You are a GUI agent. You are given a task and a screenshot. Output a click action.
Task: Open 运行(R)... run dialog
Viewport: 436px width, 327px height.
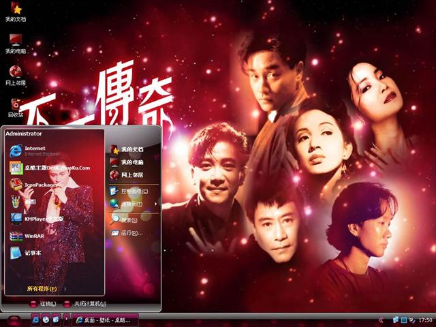(x=127, y=233)
